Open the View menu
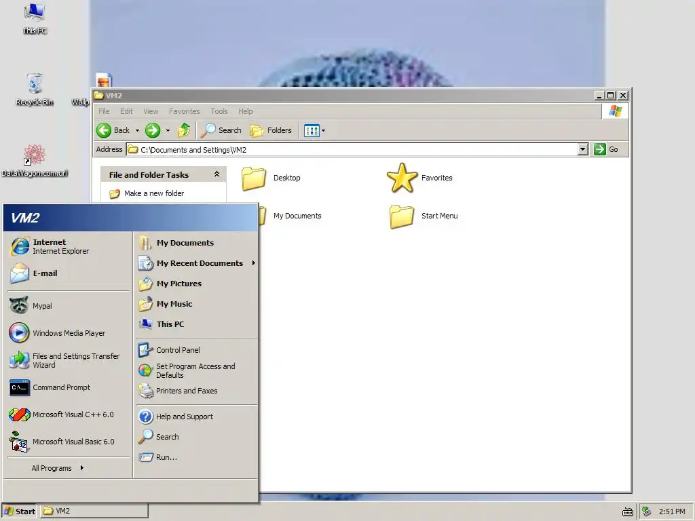695x521 pixels. click(151, 111)
